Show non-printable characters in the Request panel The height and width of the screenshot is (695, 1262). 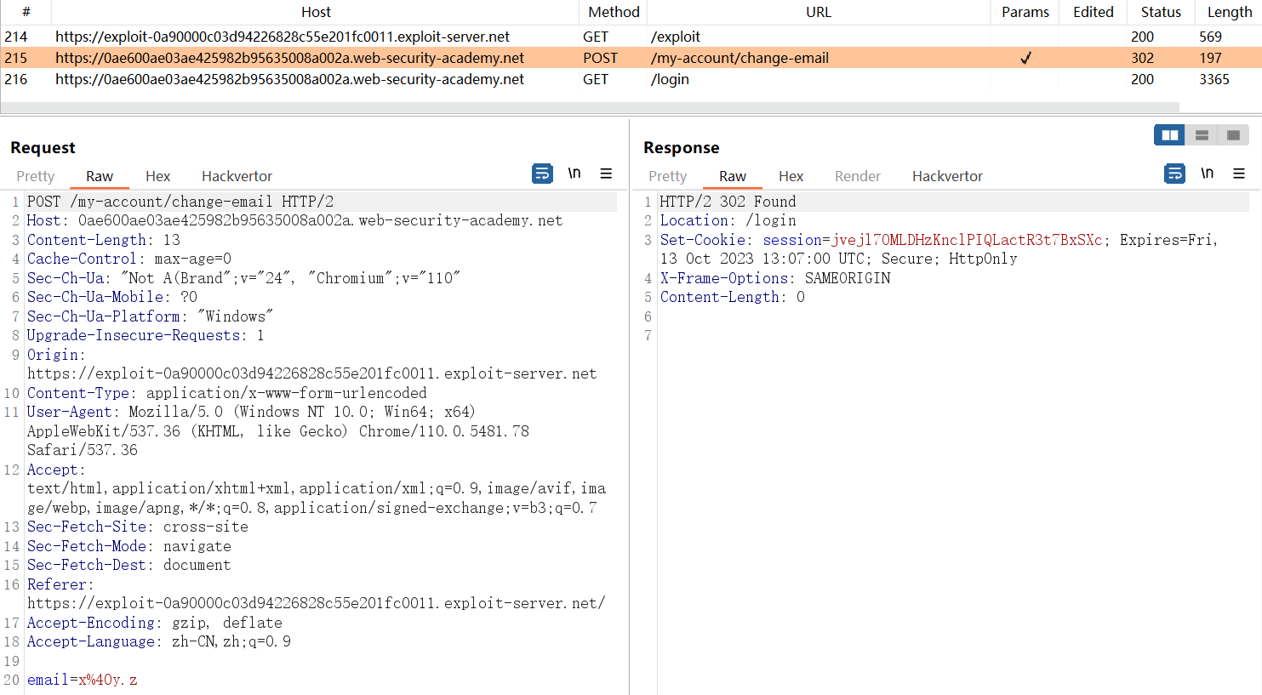[574, 174]
